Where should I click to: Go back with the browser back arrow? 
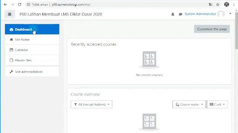coord(5,4)
